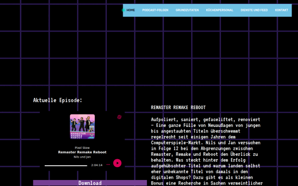Click the bold Remaster Remake Reboot player title
Image resolution: width=298 pixels, height=186 pixels.
(82, 152)
